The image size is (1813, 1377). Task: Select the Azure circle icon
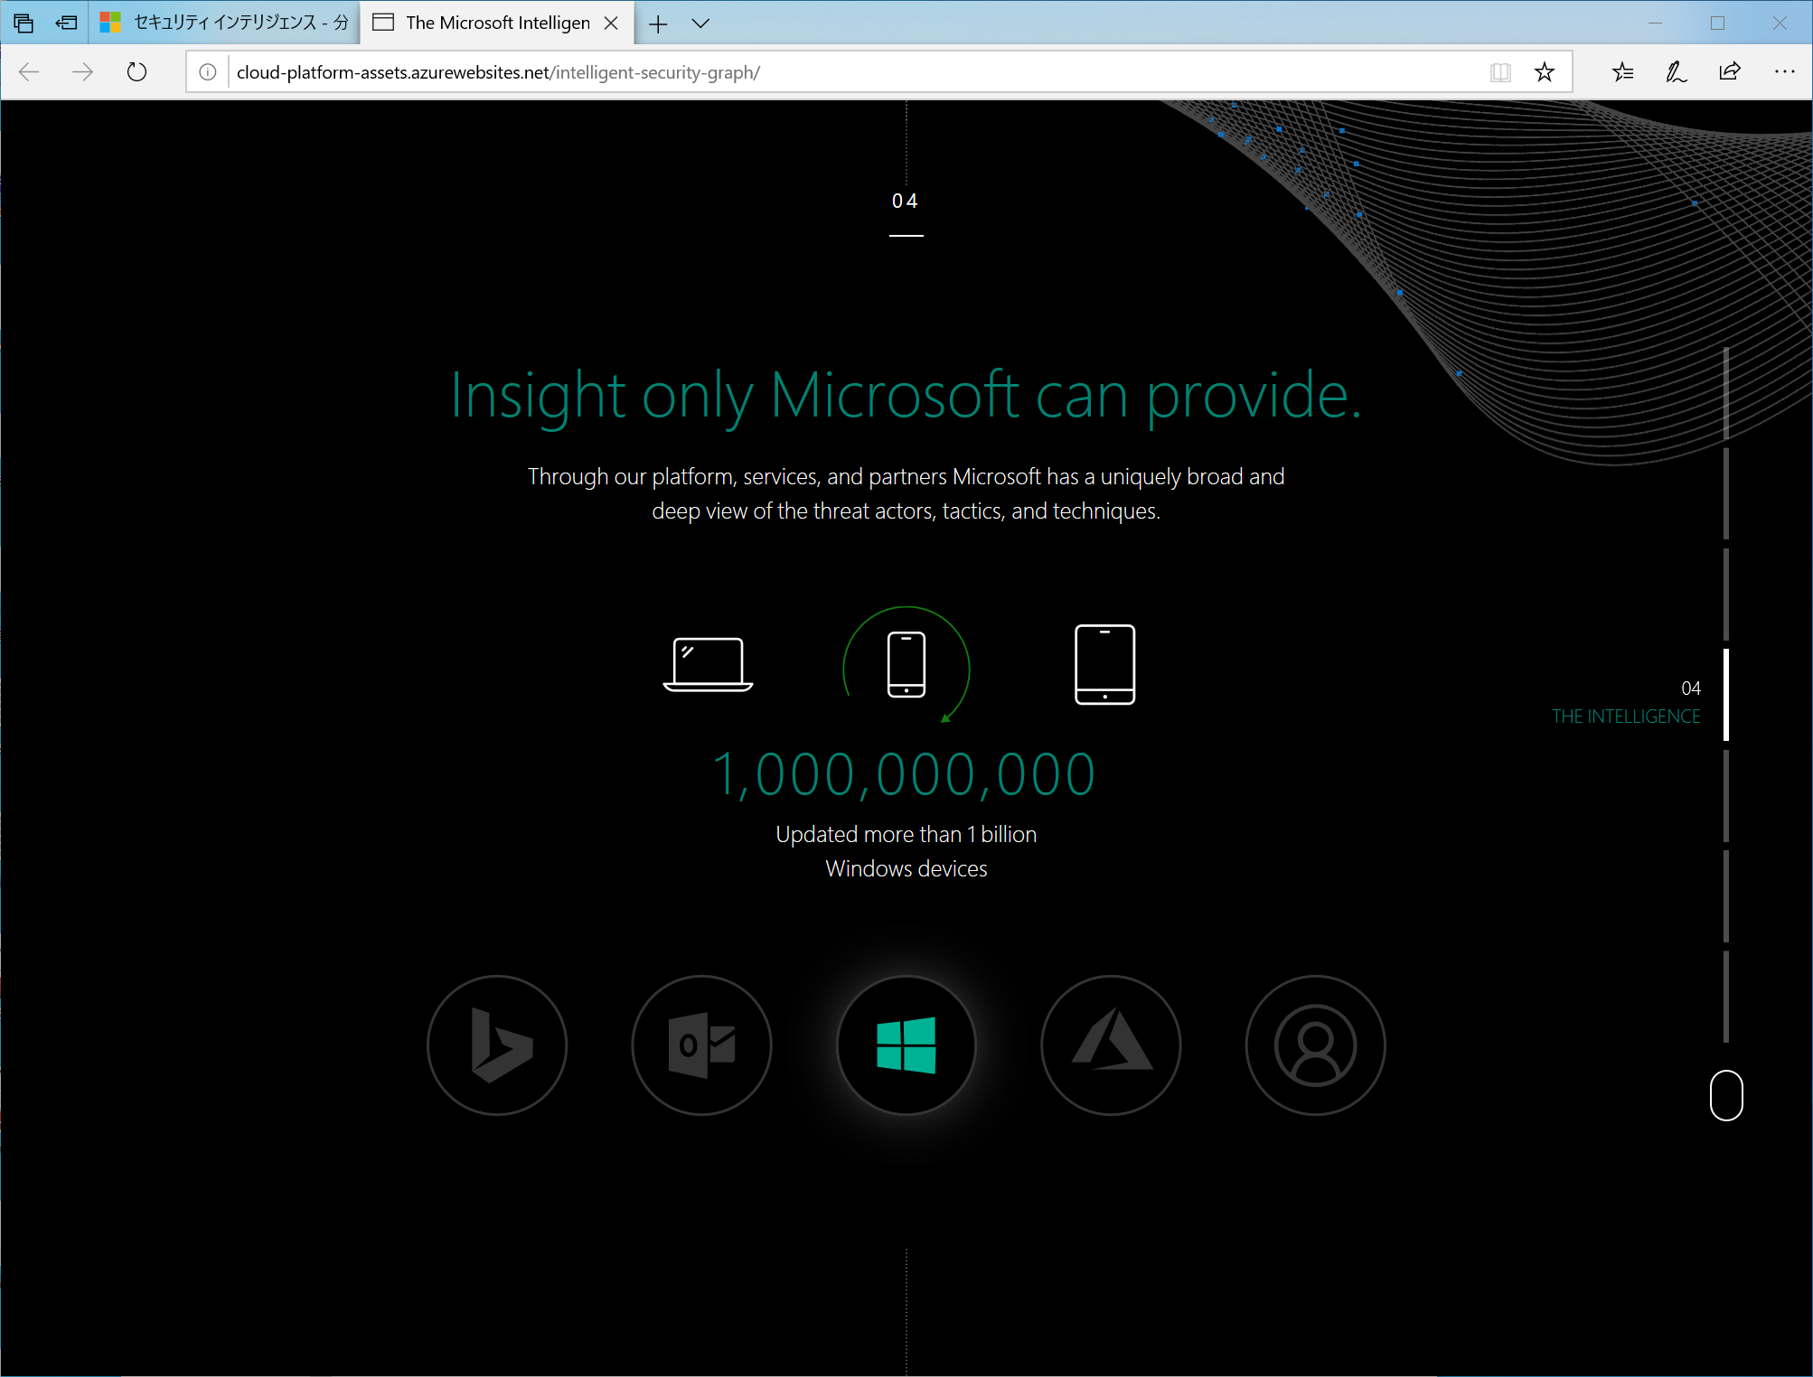(x=1112, y=1045)
